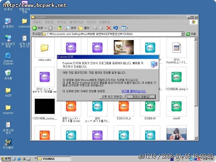This screenshot has width=216, height=162.
Task: Open the Edit menu in YOUNHA window
Action: [49, 22]
